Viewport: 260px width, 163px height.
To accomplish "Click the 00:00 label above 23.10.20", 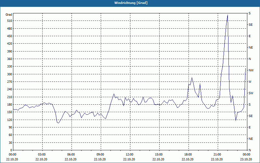I will tap(247, 155).
